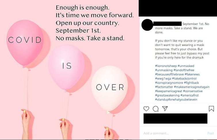Click the #makeamericagreatagain hashtag

point(192,87)
